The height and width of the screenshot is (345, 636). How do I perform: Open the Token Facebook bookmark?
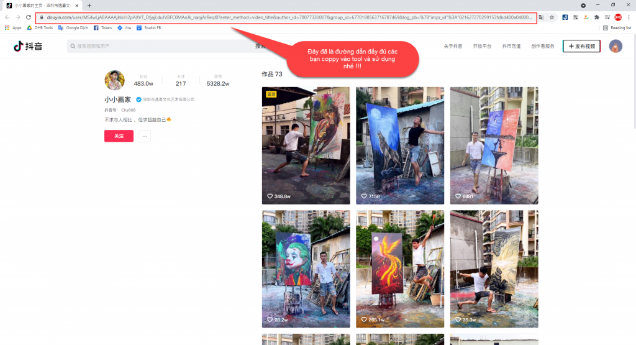click(102, 27)
